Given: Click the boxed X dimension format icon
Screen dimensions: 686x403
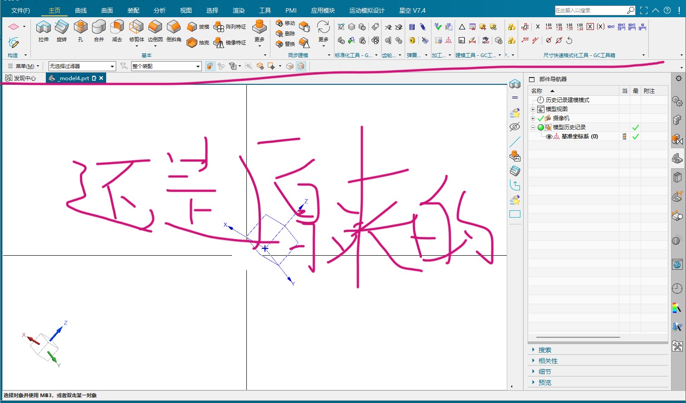Looking at the screenshot, I should coord(590,27).
